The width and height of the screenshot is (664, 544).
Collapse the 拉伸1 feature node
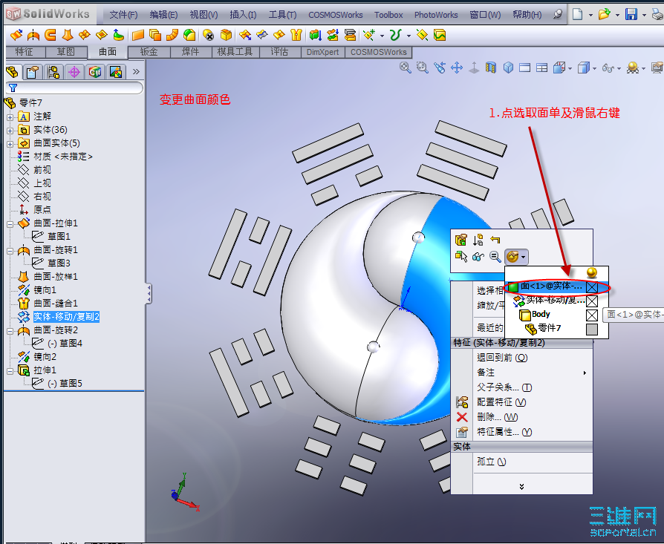point(10,371)
